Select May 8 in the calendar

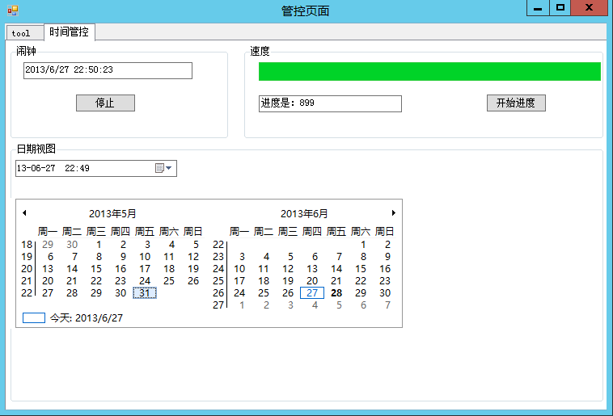99,257
